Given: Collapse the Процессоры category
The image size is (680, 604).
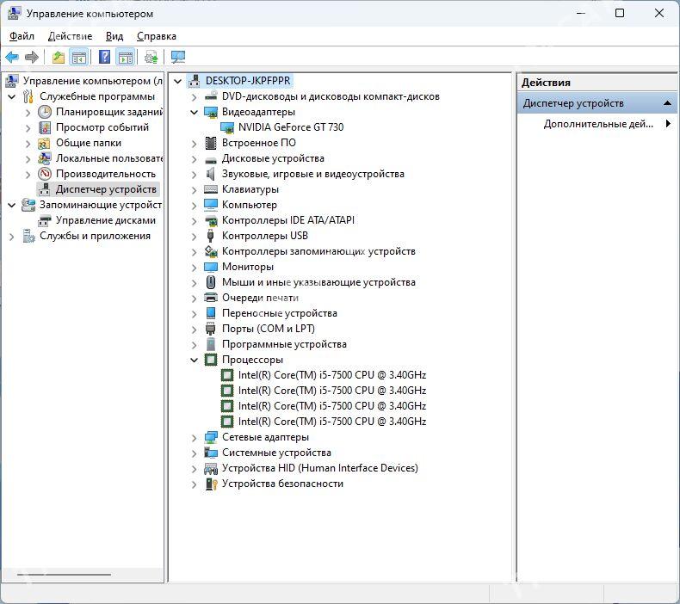Looking at the screenshot, I should [x=194, y=360].
